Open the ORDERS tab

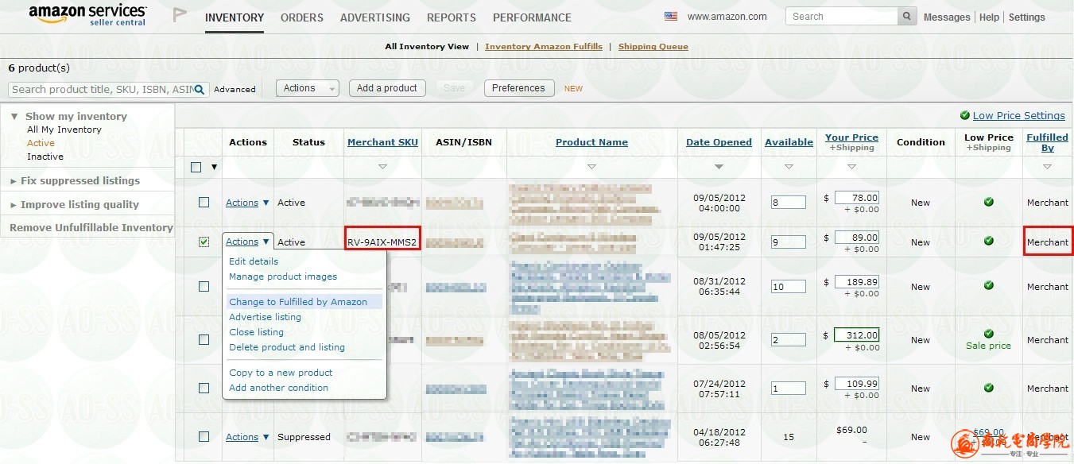(x=302, y=17)
